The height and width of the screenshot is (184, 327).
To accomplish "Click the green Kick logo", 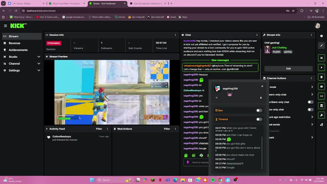I will (18, 26).
